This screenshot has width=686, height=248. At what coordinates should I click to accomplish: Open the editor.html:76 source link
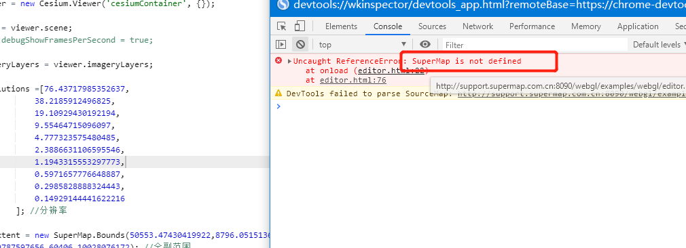(353, 81)
